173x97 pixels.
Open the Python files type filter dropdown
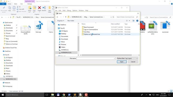pyautogui.click(x=127, y=58)
